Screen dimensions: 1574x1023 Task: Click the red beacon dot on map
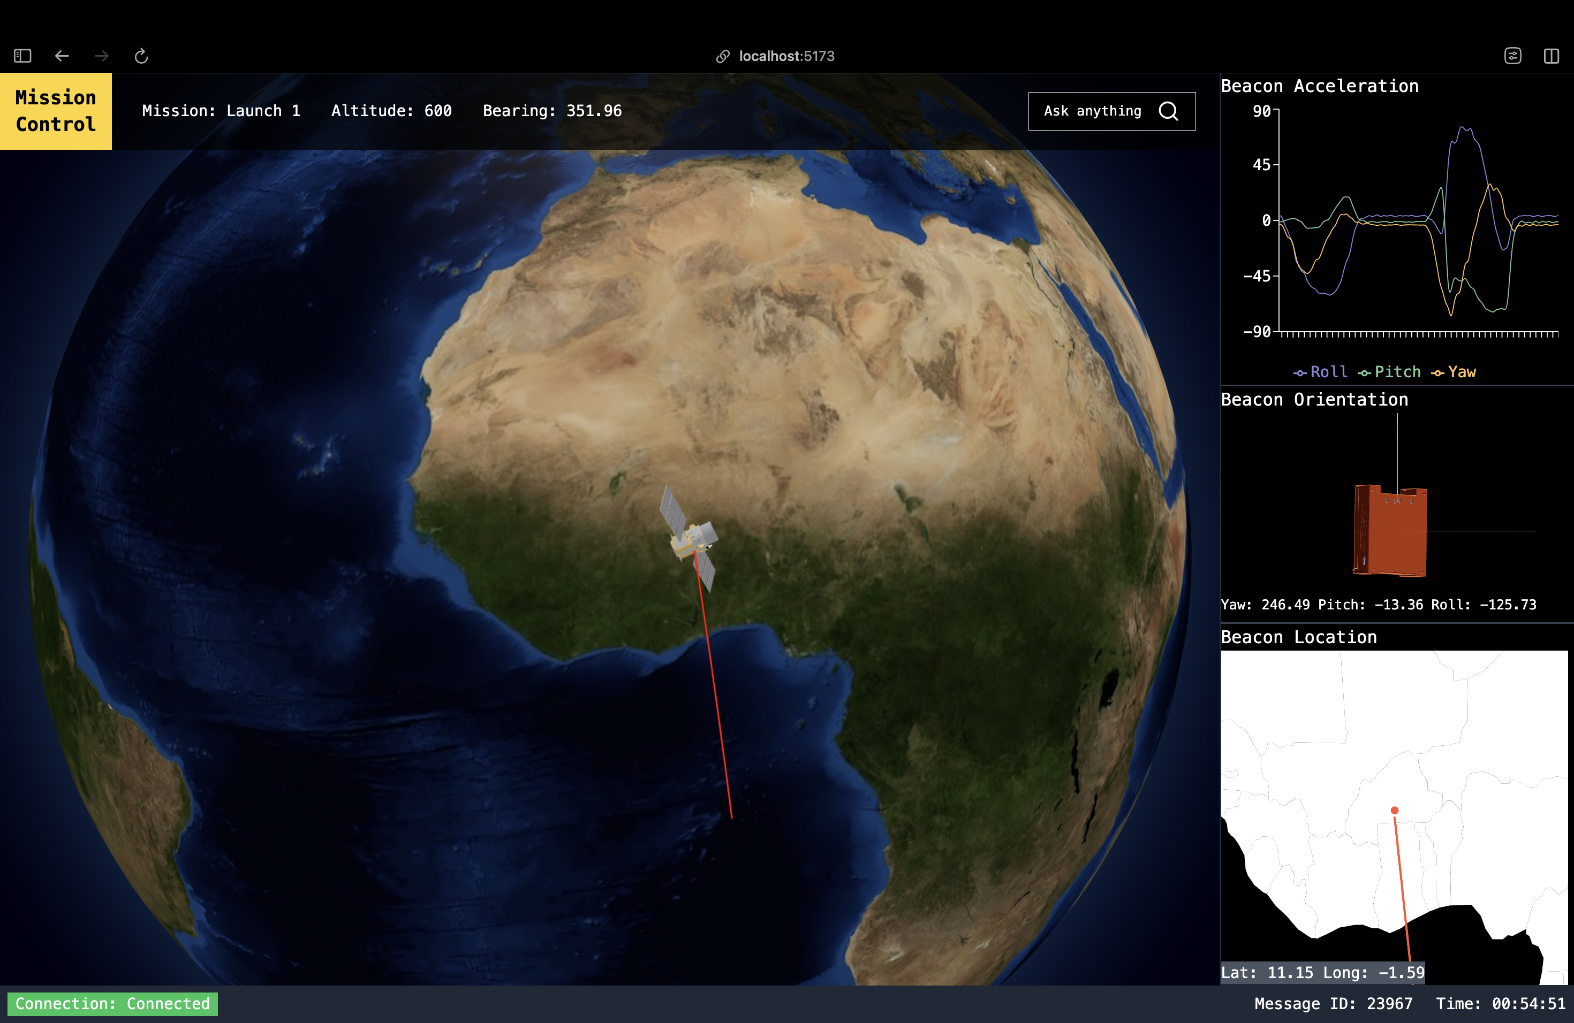1394,810
